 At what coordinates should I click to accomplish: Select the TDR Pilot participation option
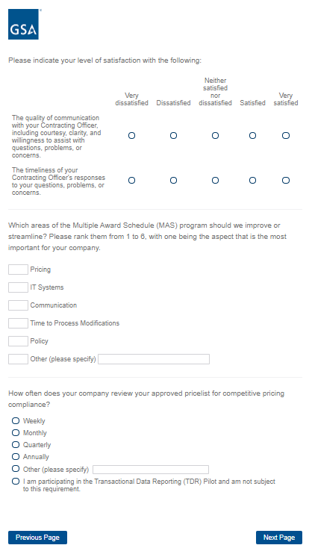16,481
